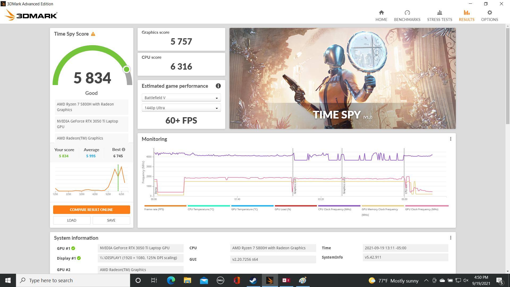This screenshot has width=510, height=287.
Task: Click the Steam taskbar icon
Action: coord(253,280)
